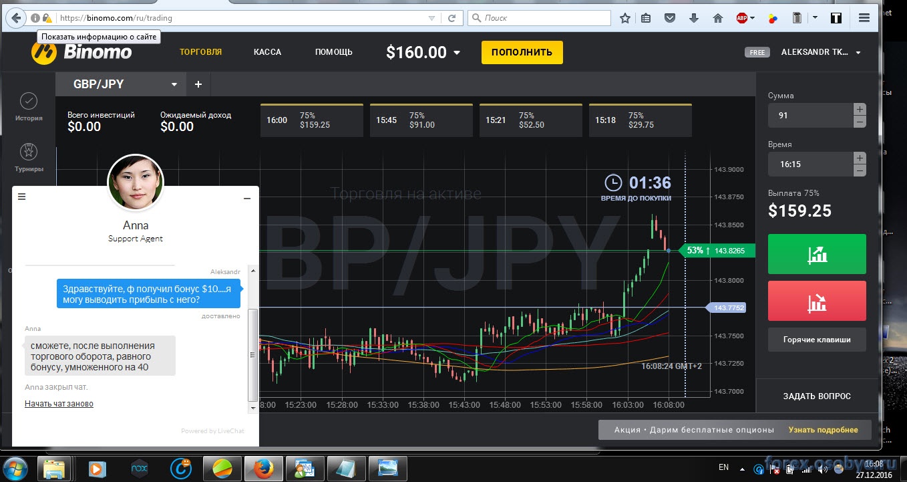Screen dimensions: 907x482
Task: Select the 15:45 75% $91.00 trade tab
Action: 421,120
